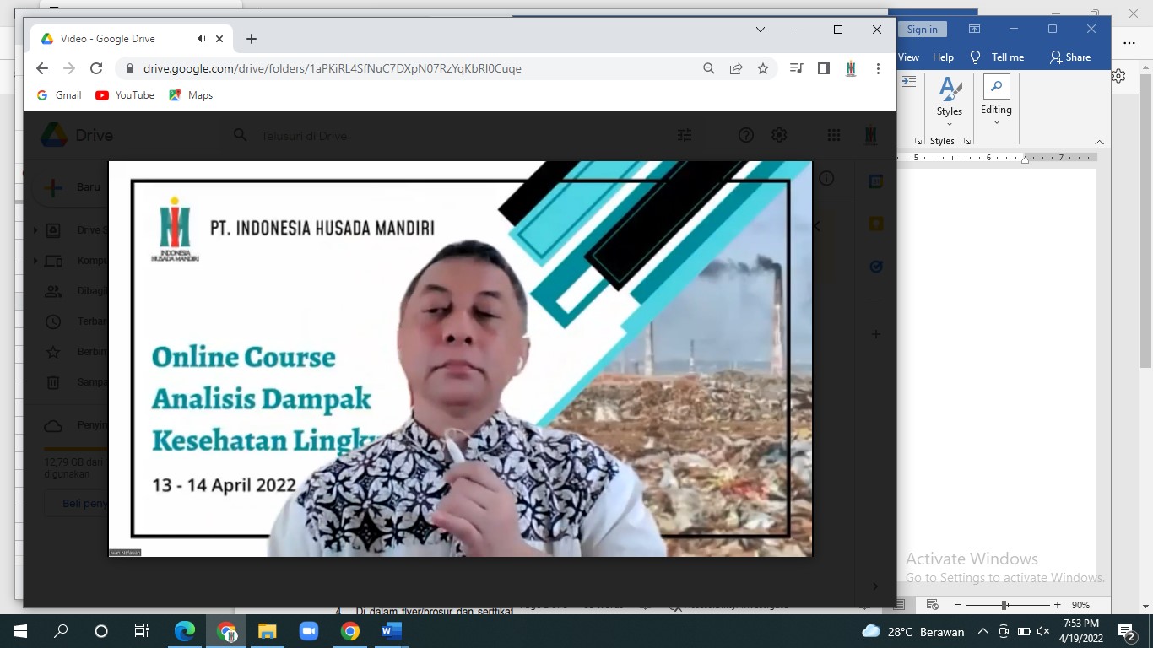Click the Word zoom slider handle

[1004, 605]
